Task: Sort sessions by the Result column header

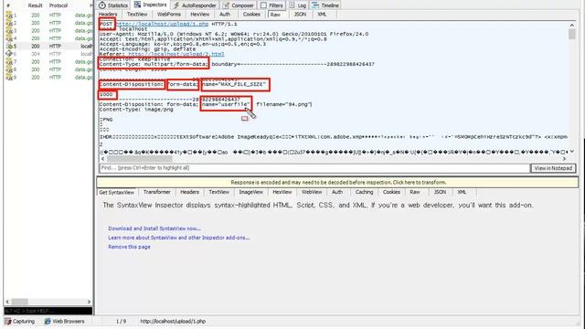Action: click(x=35, y=5)
